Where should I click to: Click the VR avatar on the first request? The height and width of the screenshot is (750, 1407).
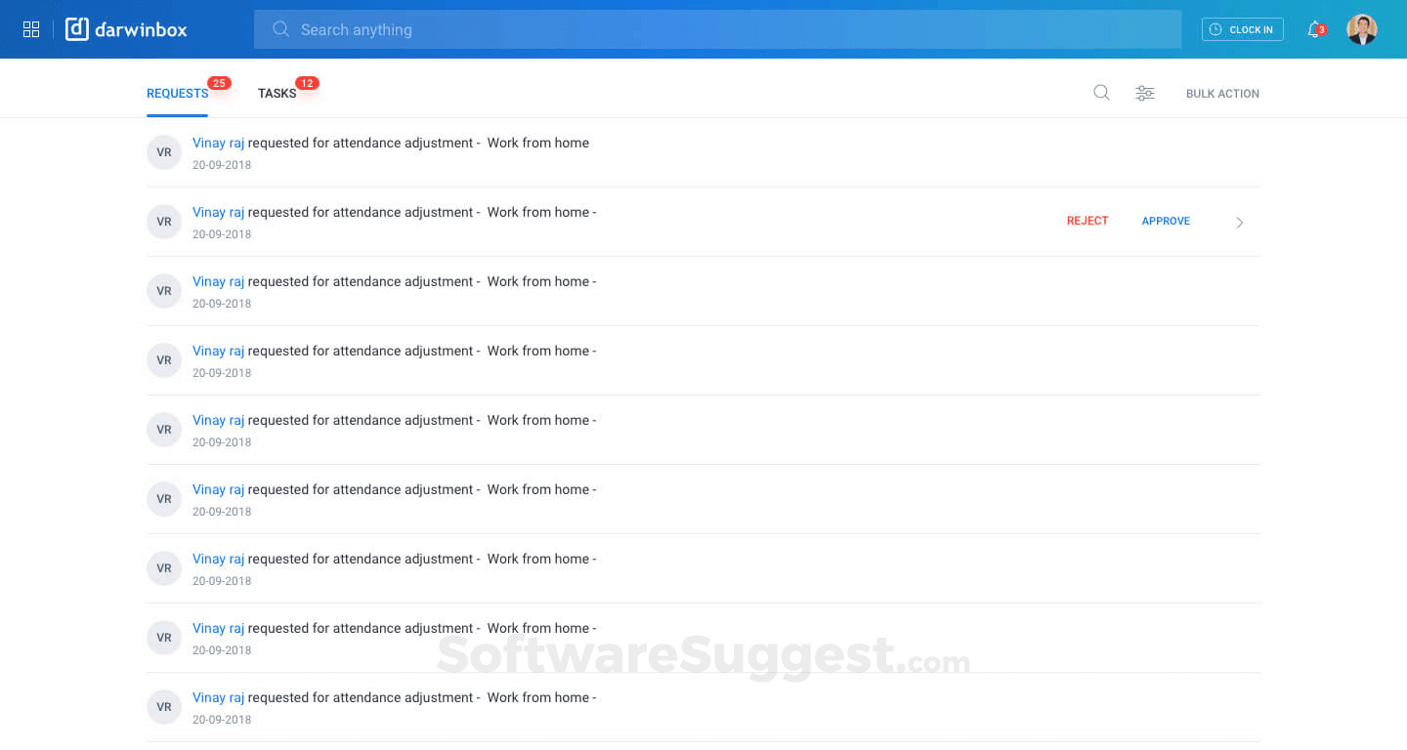pos(163,152)
